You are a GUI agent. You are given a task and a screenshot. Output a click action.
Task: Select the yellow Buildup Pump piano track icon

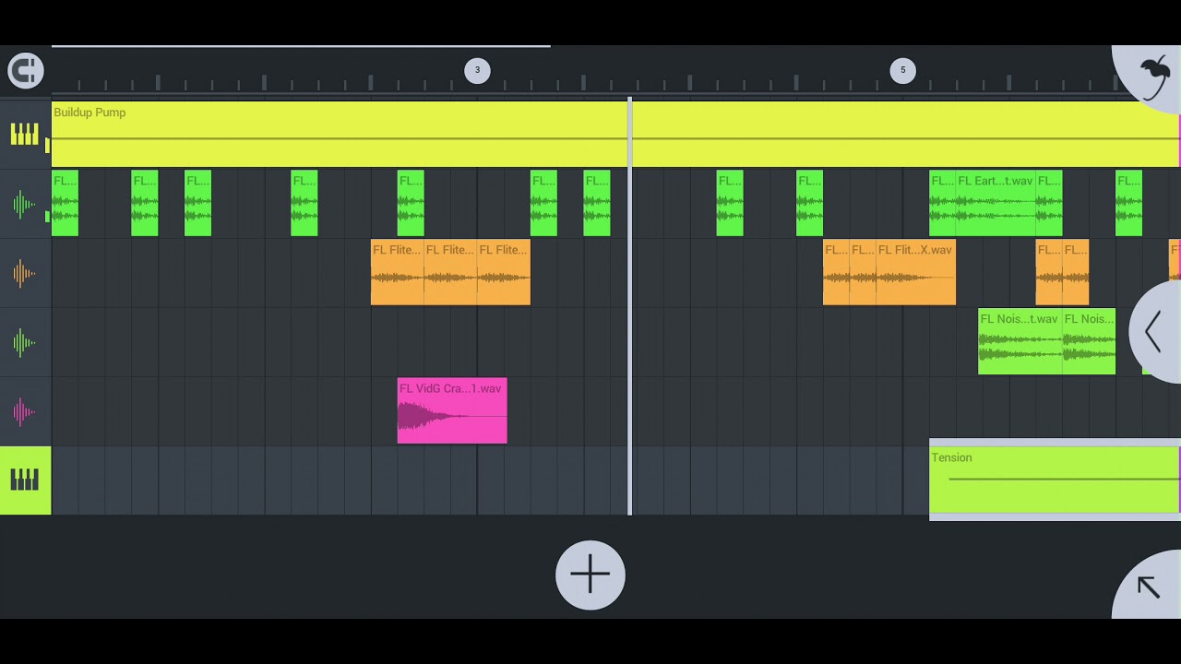pos(25,135)
